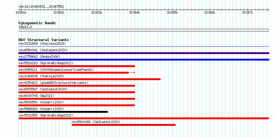278x137 pixels.
Task: Click the nsv1069938 (Thareja2015) label
Action: coord(41,76)
